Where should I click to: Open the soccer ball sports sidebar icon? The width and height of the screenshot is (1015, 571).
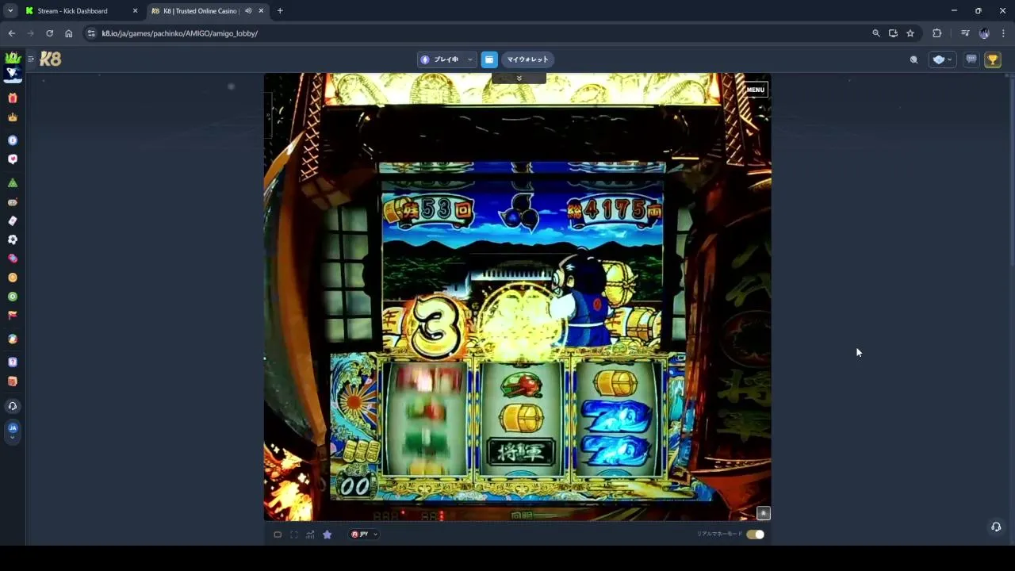click(x=12, y=240)
